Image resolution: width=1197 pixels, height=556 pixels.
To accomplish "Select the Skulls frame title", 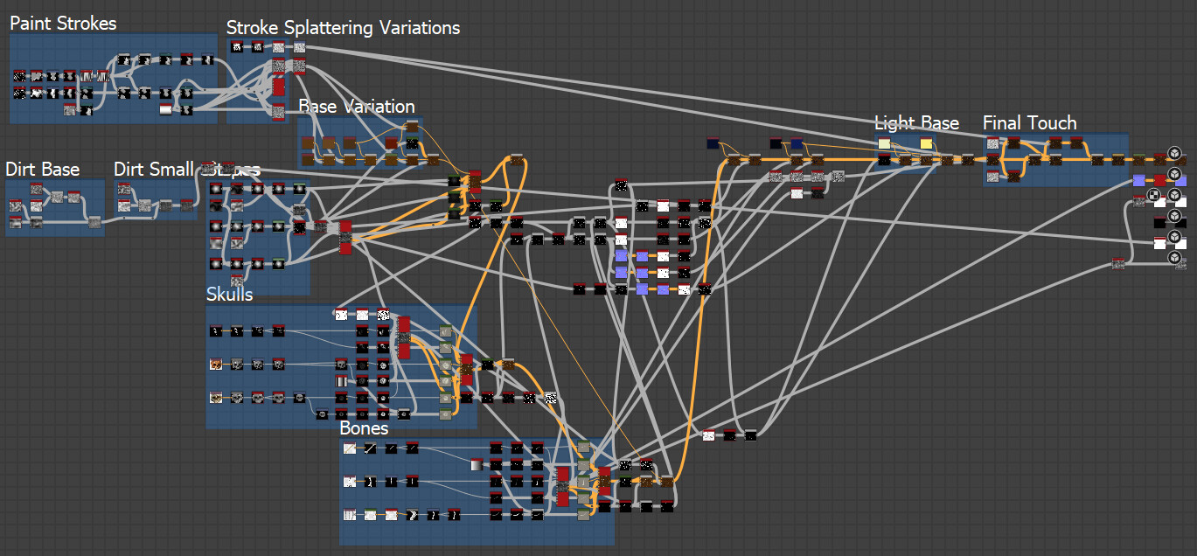I will [229, 295].
